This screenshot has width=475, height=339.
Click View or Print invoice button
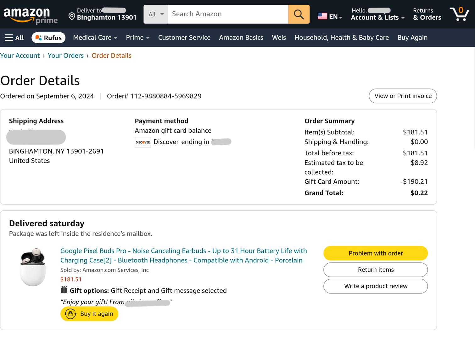click(403, 96)
